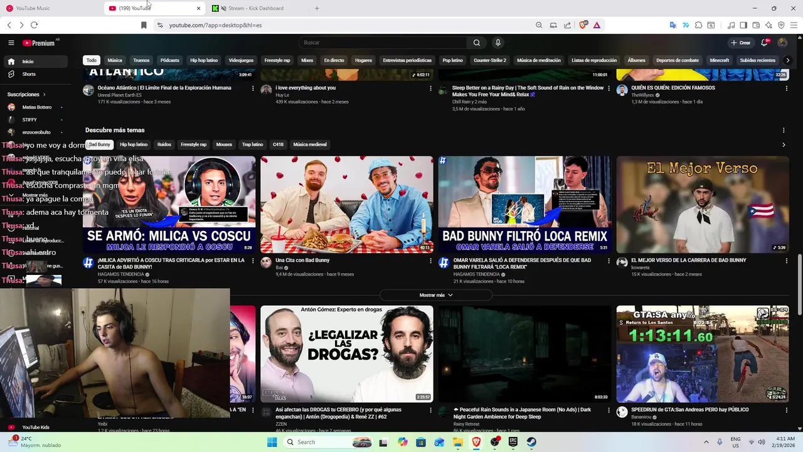
Task: Click the Crear button
Action: [x=741, y=43]
